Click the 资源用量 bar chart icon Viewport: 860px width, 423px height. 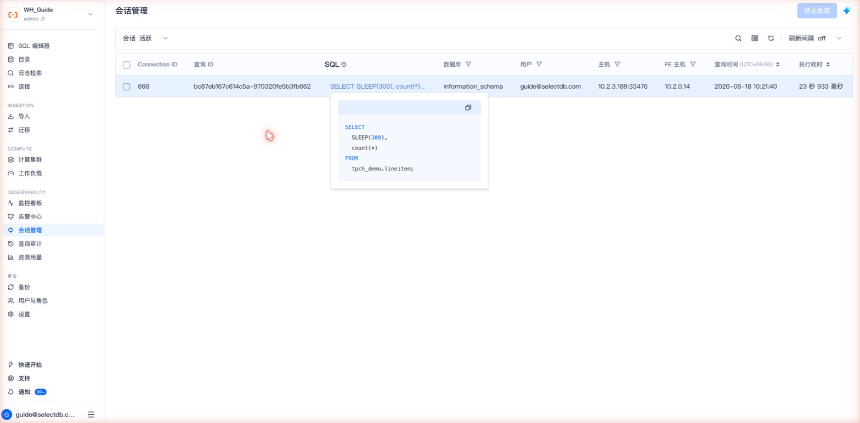point(11,257)
